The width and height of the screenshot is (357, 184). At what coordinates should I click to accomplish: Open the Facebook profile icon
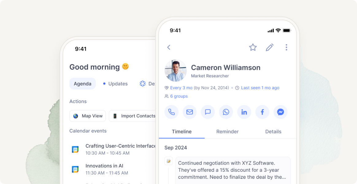(262, 112)
